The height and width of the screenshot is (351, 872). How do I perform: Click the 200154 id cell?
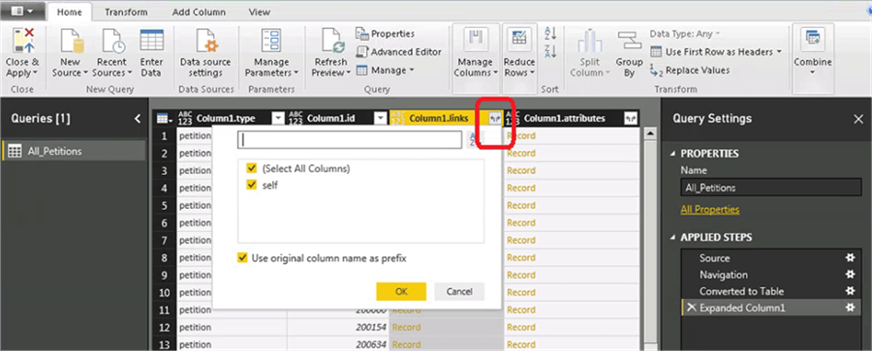[371, 327]
